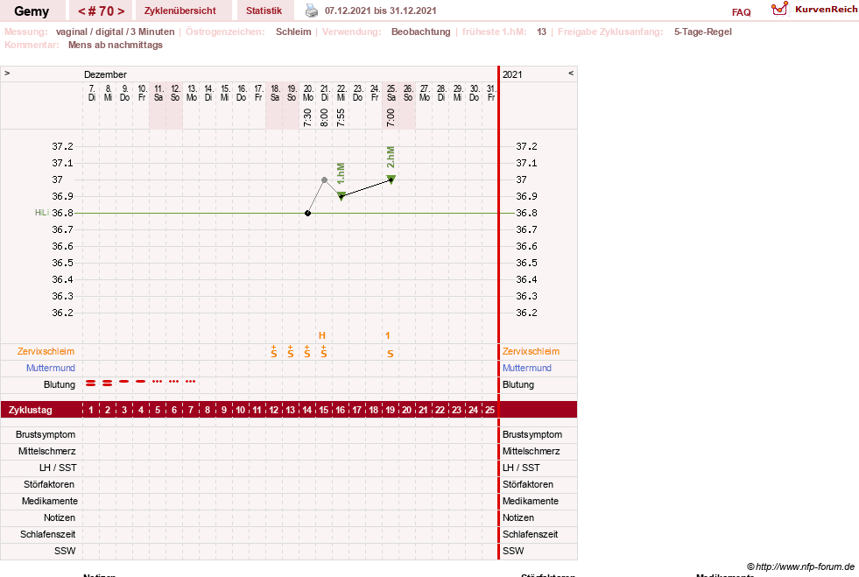Click the orange 1 marker above day 19
Screen dimensions: 859x577
(388, 335)
